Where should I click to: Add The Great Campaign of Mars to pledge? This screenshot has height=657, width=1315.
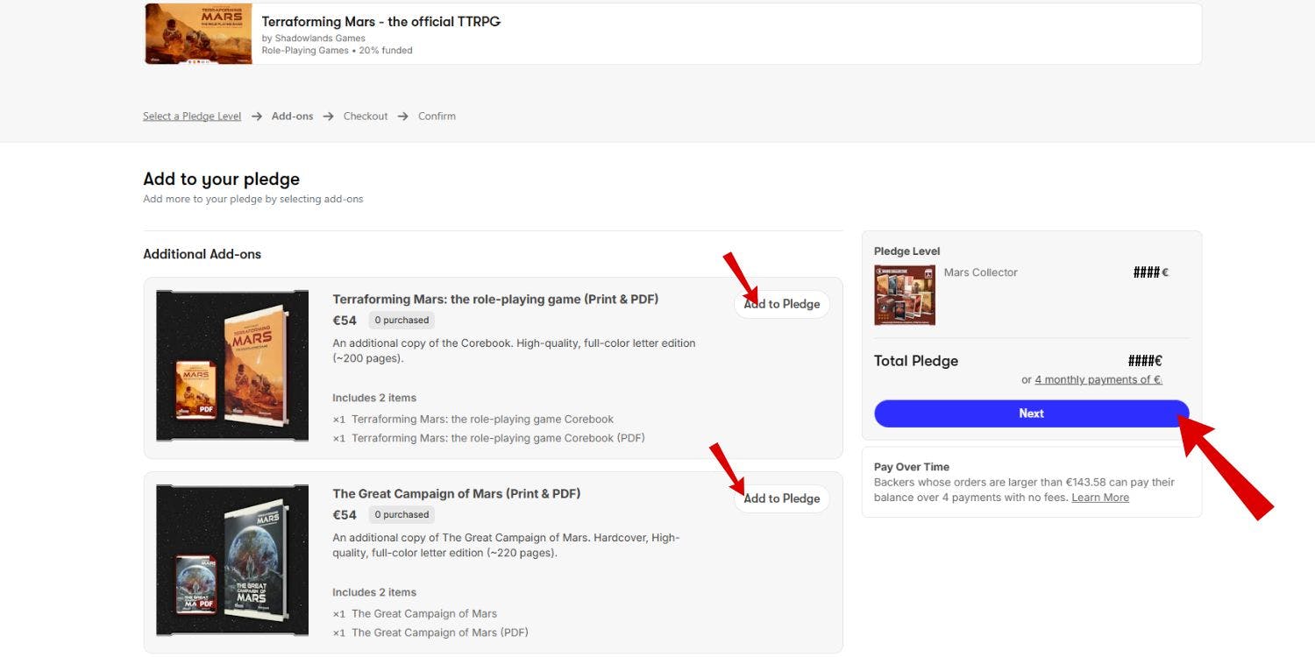(x=782, y=498)
